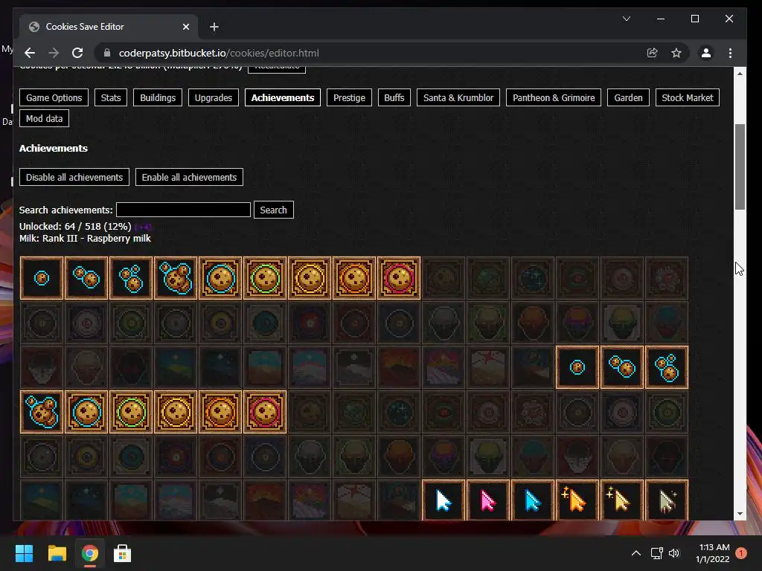Switch to the Game Options tab
The height and width of the screenshot is (571, 762).
54,97
